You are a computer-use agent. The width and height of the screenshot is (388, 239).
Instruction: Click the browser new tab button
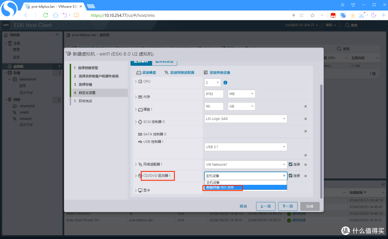(91, 6)
